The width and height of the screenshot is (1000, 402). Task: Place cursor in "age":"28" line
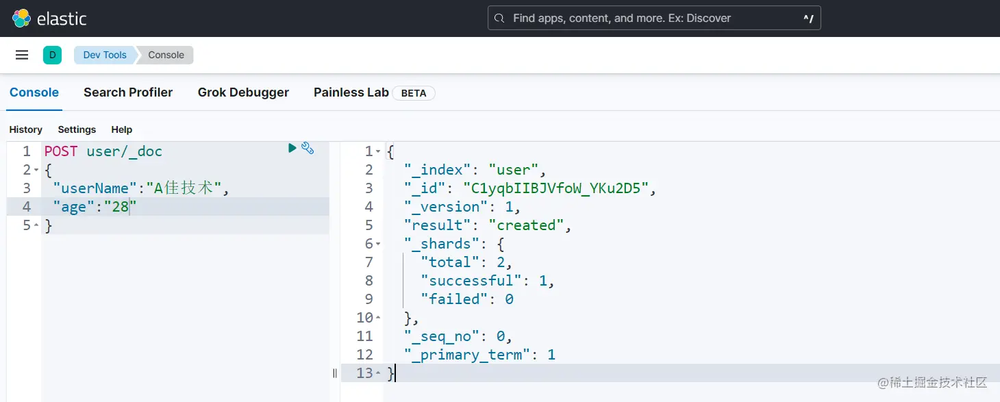tap(95, 207)
